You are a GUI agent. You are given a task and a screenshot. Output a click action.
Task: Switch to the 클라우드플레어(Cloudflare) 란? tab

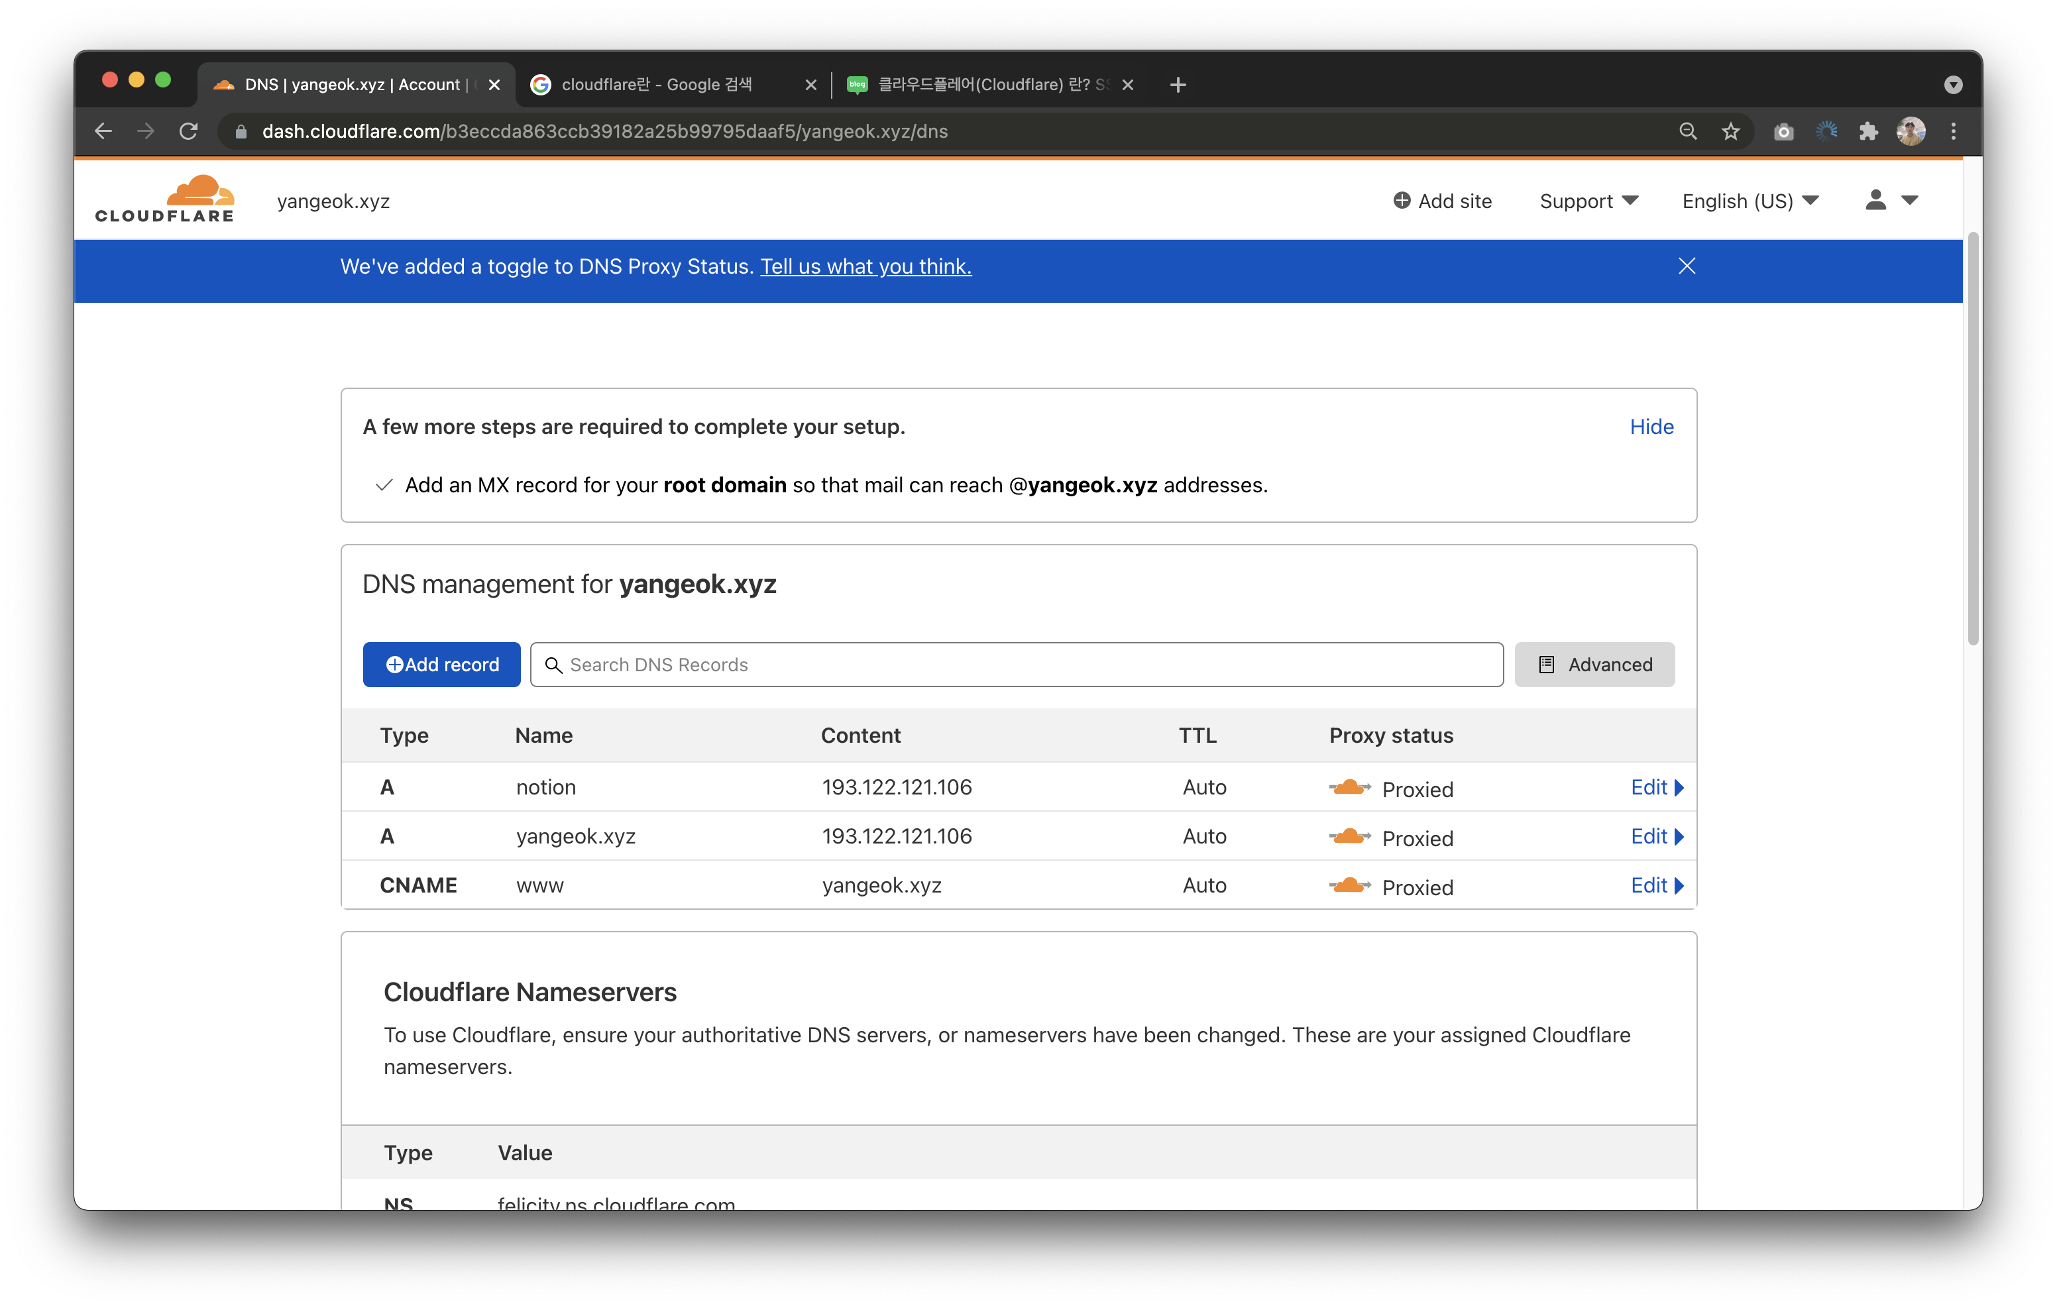[x=991, y=85]
